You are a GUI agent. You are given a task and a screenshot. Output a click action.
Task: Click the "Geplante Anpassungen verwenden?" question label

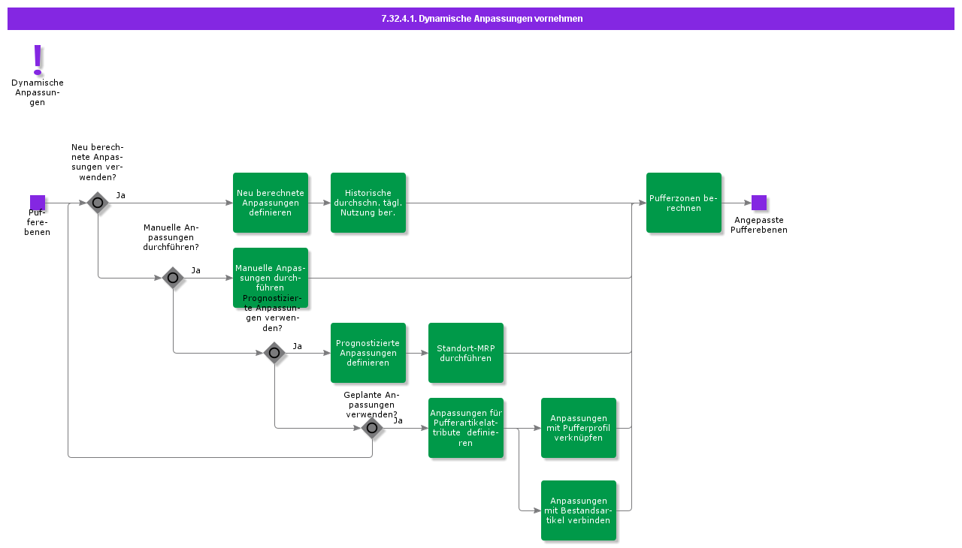pos(371,405)
